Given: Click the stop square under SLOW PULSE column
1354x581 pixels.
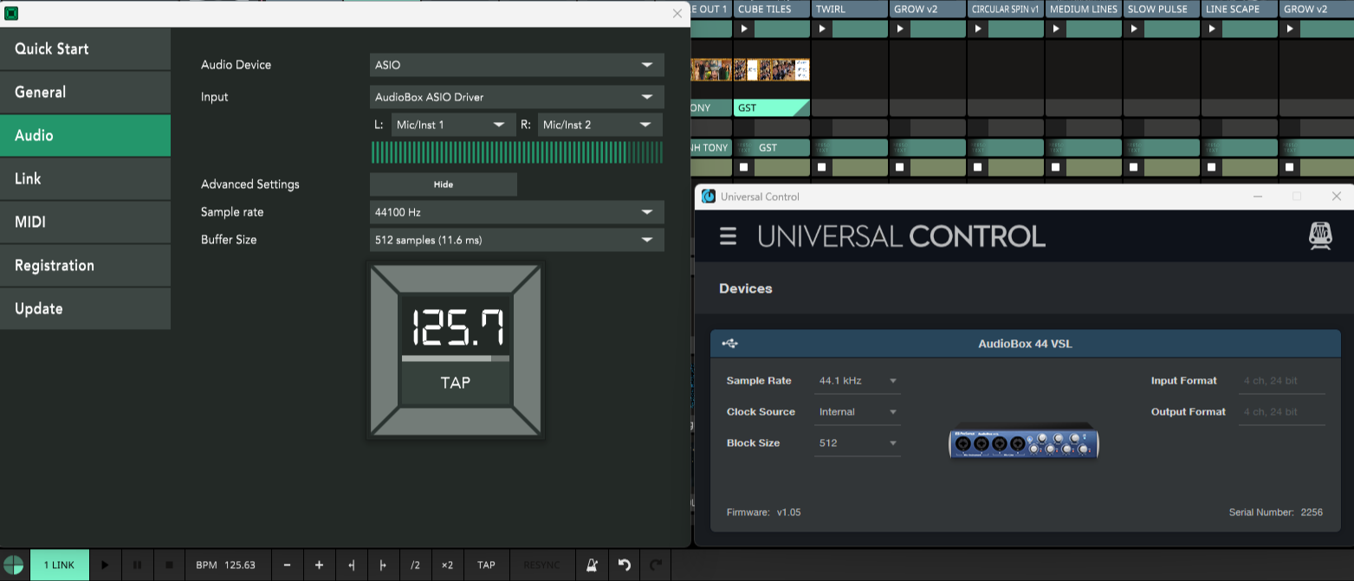Looking at the screenshot, I should click(1134, 167).
